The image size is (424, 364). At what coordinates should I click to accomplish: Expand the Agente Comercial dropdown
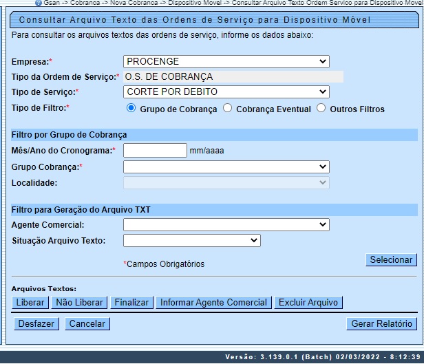226,224
